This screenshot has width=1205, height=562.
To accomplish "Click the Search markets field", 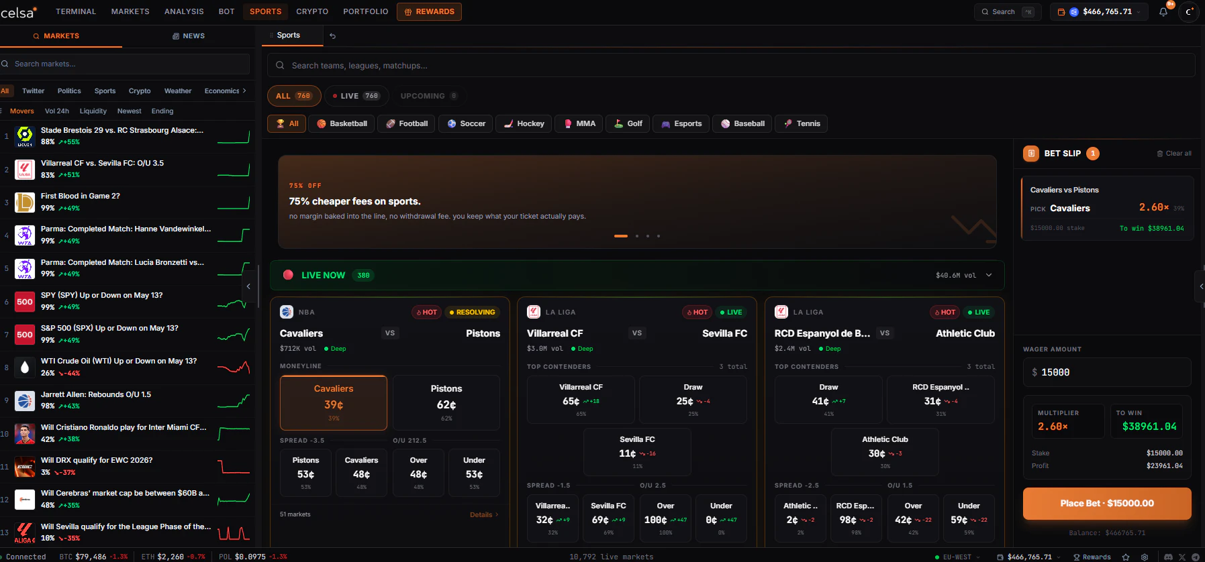I will [125, 64].
